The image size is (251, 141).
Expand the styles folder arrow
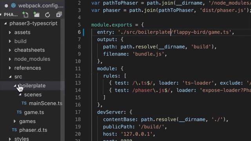click(x=10, y=139)
